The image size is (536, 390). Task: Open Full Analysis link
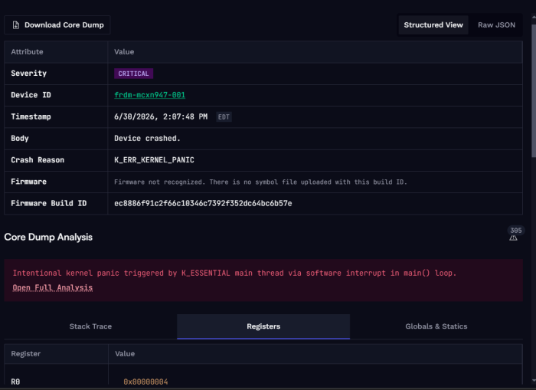(x=53, y=287)
